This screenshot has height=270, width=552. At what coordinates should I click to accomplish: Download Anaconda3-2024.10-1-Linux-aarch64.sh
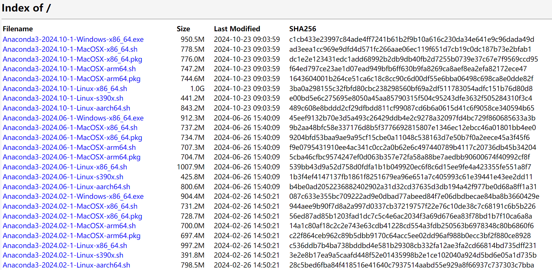pyautogui.click(x=67, y=108)
